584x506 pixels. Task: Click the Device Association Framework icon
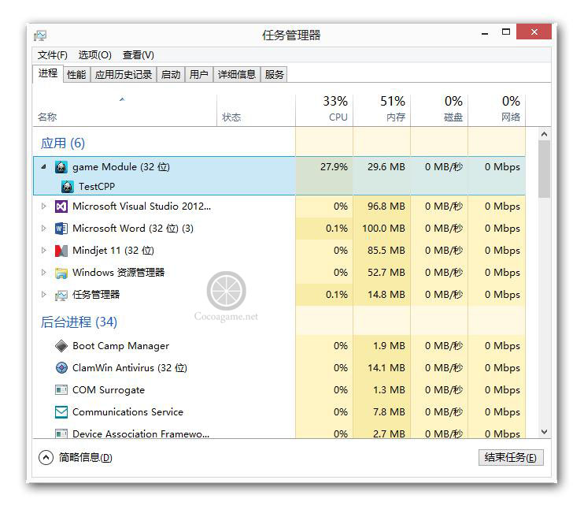point(61,433)
